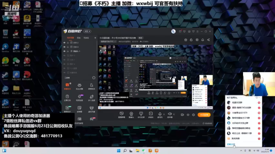The image size is (275, 154).
Task: Open the 读弹幕 tool icon
Action: tap(79, 109)
